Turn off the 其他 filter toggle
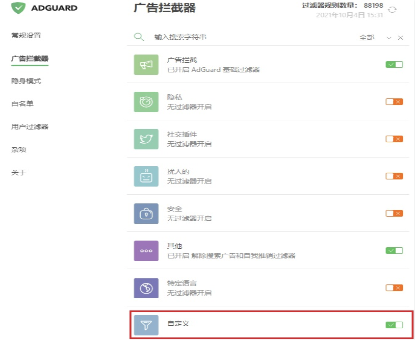The image size is (415, 340). click(395, 251)
